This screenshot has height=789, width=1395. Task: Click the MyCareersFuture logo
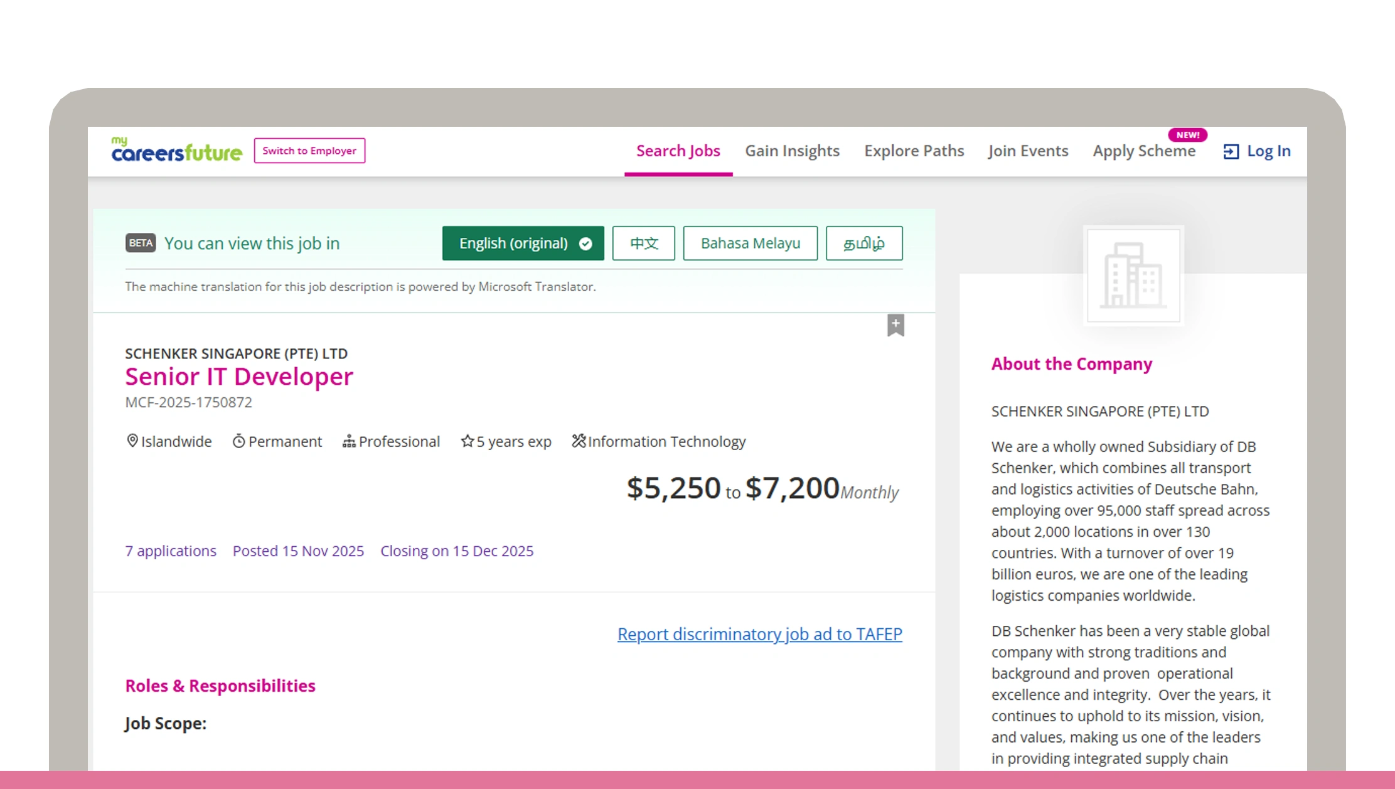coord(176,150)
